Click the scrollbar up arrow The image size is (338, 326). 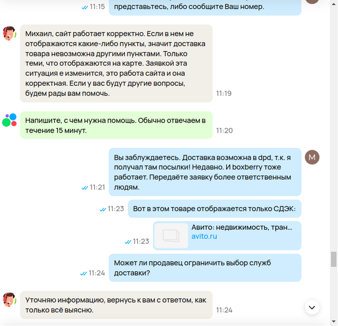[x=334, y=4]
